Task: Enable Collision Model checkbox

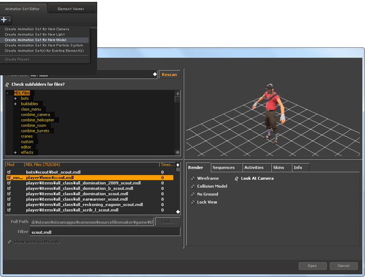Action: (193, 186)
